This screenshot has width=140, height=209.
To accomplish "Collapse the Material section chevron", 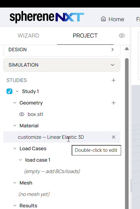I will click(x=15, y=125).
